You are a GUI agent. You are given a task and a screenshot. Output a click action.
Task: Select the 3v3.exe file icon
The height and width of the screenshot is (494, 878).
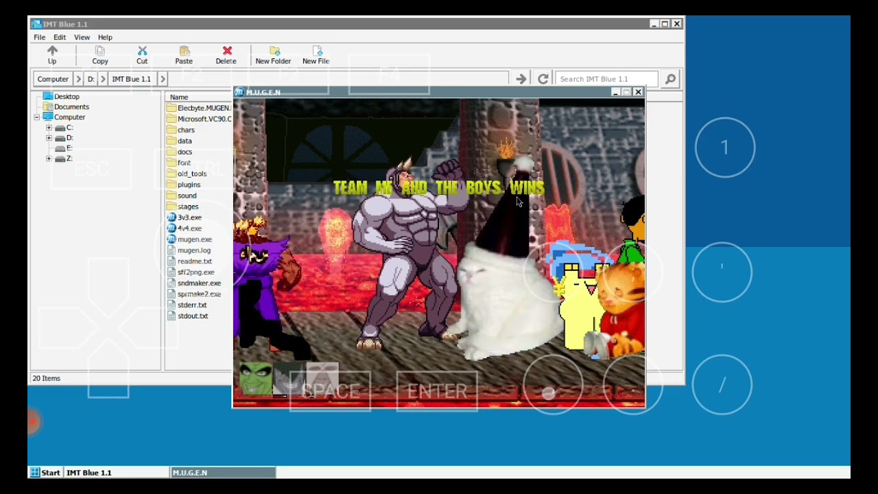(x=172, y=217)
